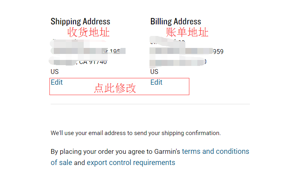289x181 pixels.
Task: Click the email shipping confirmation sentence
Action: [x=136, y=133]
